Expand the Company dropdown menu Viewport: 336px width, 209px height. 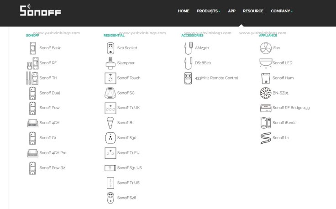pos(282,11)
